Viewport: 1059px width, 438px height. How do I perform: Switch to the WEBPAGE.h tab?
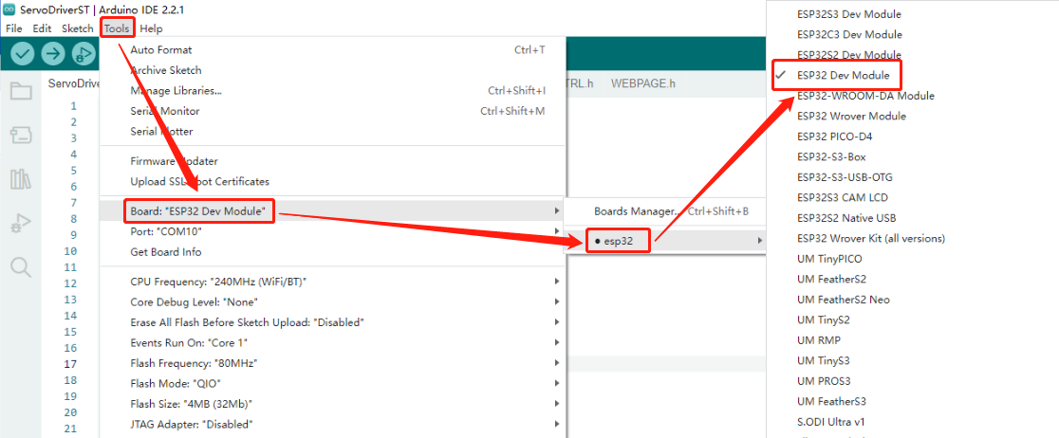coord(643,83)
